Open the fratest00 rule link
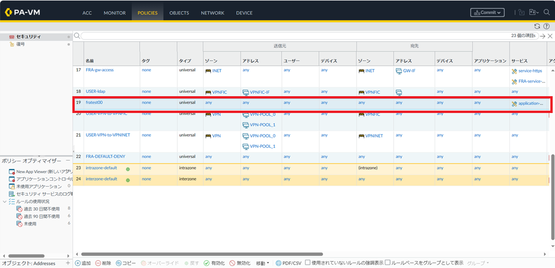Screen dimensions: 555x268 pos(94,103)
